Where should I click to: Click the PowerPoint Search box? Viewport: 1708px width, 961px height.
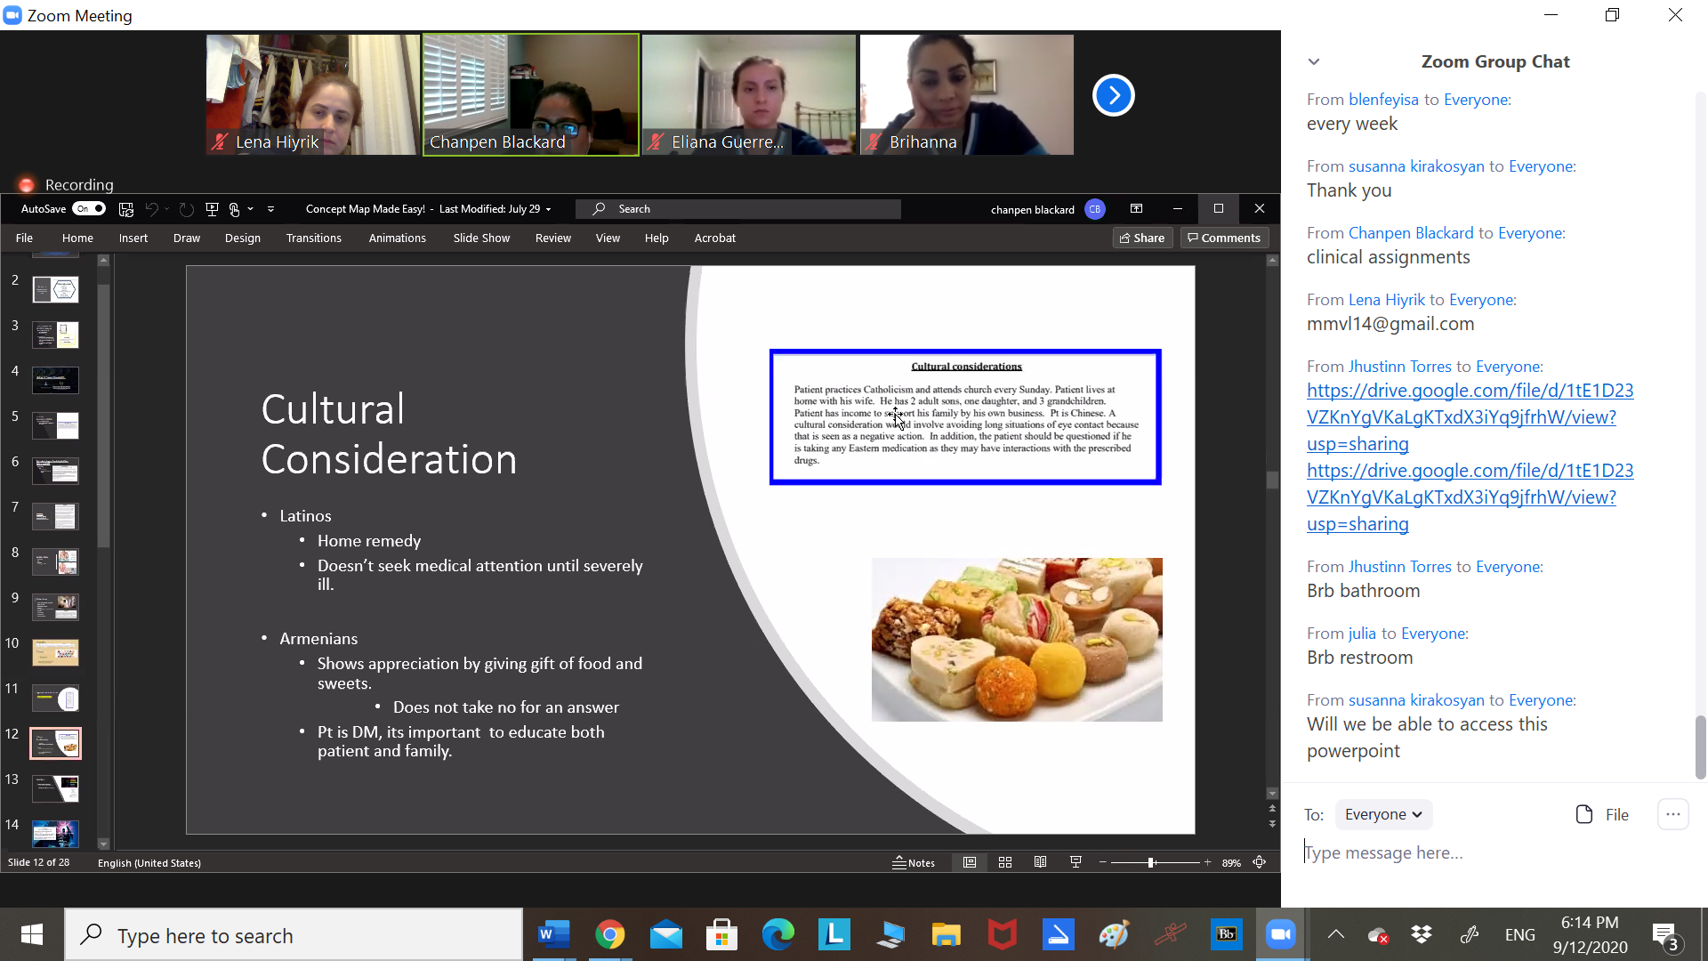pos(738,209)
